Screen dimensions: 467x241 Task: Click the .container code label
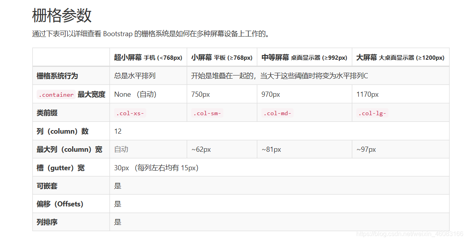click(56, 95)
